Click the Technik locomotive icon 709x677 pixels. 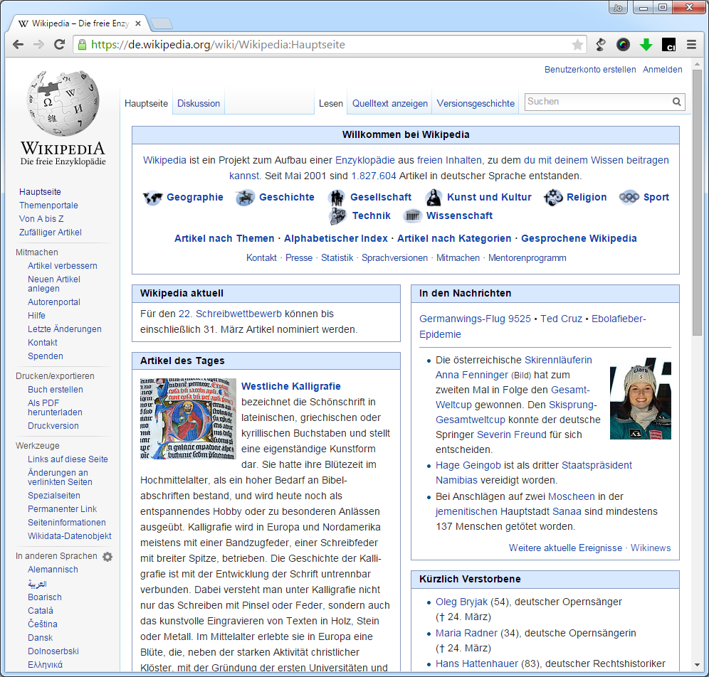pos(337,216)
